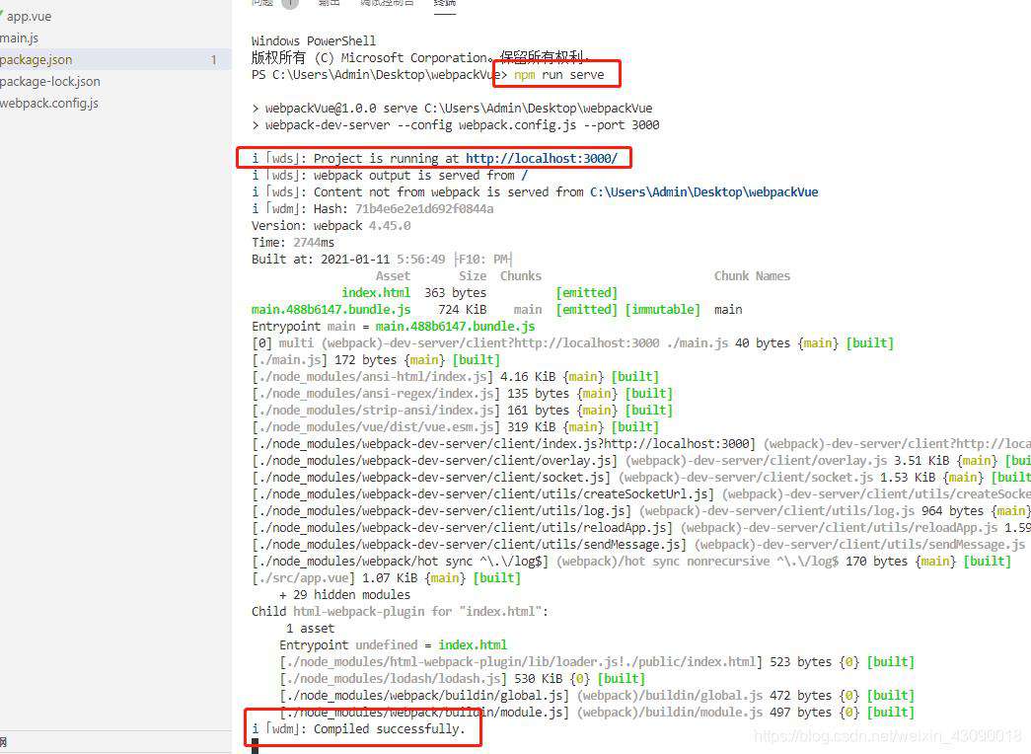Viewport: 1031px width, 754px height.
Task: Click the '724 KiB' size value
Action: [x=463, y=309]
